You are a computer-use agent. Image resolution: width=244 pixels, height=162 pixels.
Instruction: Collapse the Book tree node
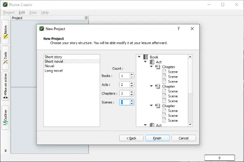click(139, 57)
